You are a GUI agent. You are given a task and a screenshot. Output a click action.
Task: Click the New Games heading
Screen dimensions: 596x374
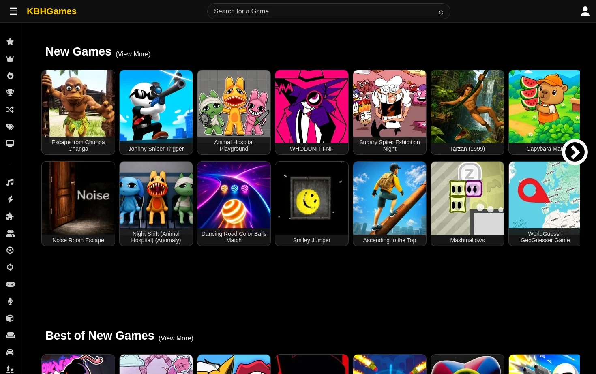point(78,52)
